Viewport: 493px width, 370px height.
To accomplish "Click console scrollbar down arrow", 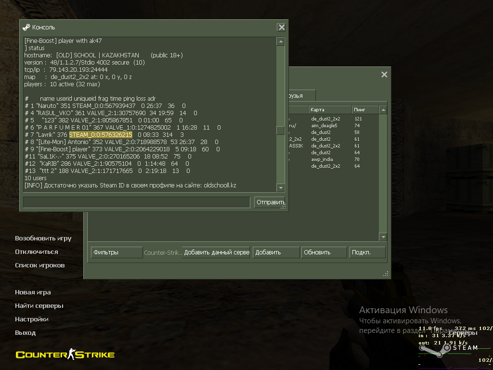I will (x=281, y=188).
